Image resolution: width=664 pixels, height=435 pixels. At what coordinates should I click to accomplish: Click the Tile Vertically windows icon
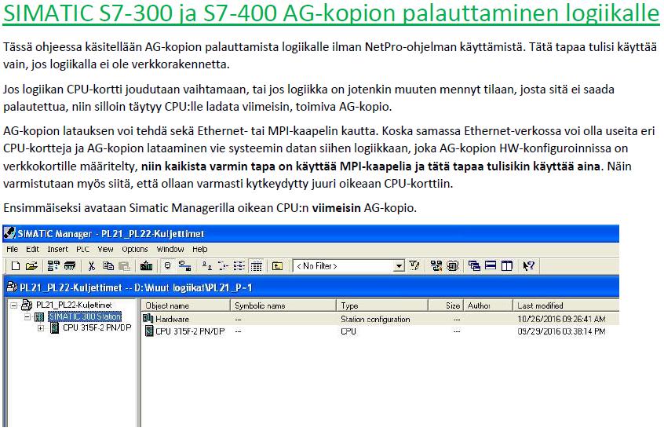(506, 266)
